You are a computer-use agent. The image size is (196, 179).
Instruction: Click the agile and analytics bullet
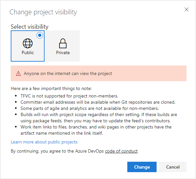90,108
